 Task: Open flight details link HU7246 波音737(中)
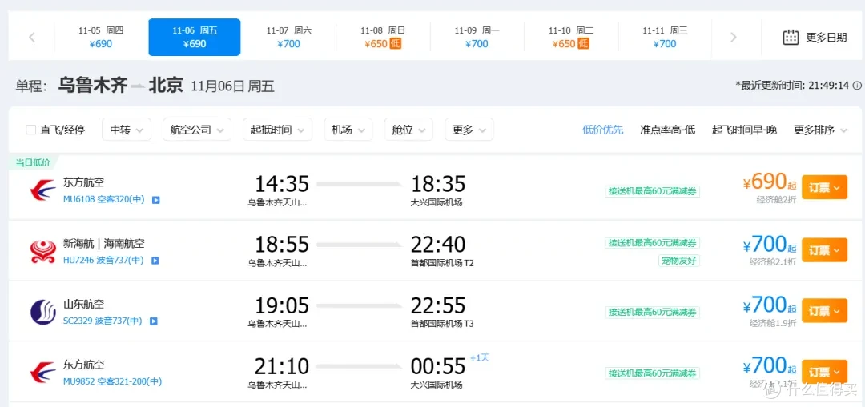(x=103, y=260)
